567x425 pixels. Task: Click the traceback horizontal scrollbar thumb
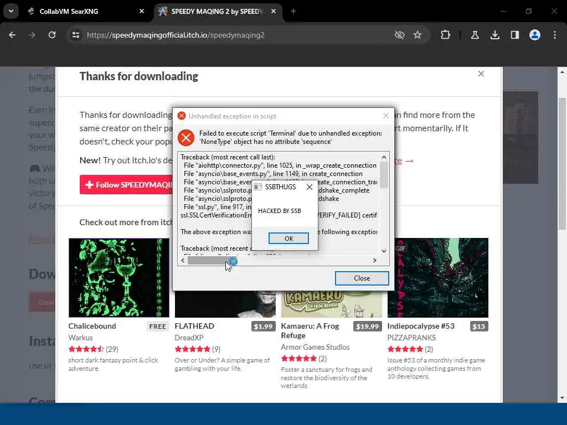click(212, 260)
